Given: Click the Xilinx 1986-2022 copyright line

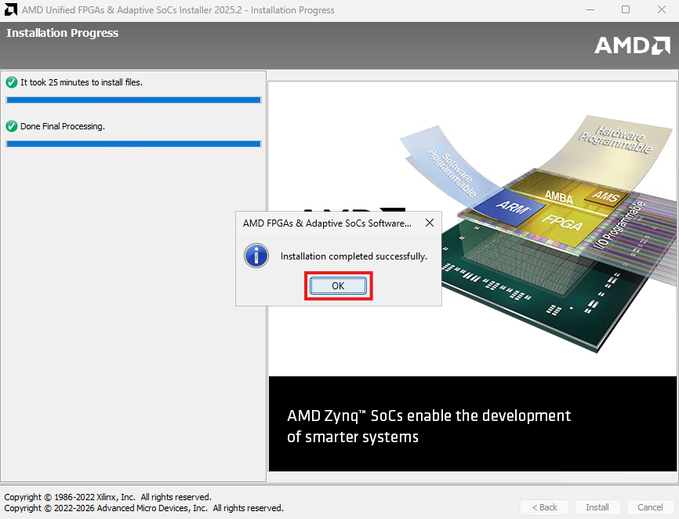Looking at the screenshot, I should (108, 497).
